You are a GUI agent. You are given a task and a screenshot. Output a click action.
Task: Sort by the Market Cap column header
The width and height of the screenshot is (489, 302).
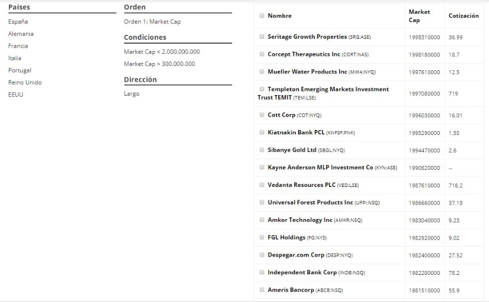[x=419, y=16]
